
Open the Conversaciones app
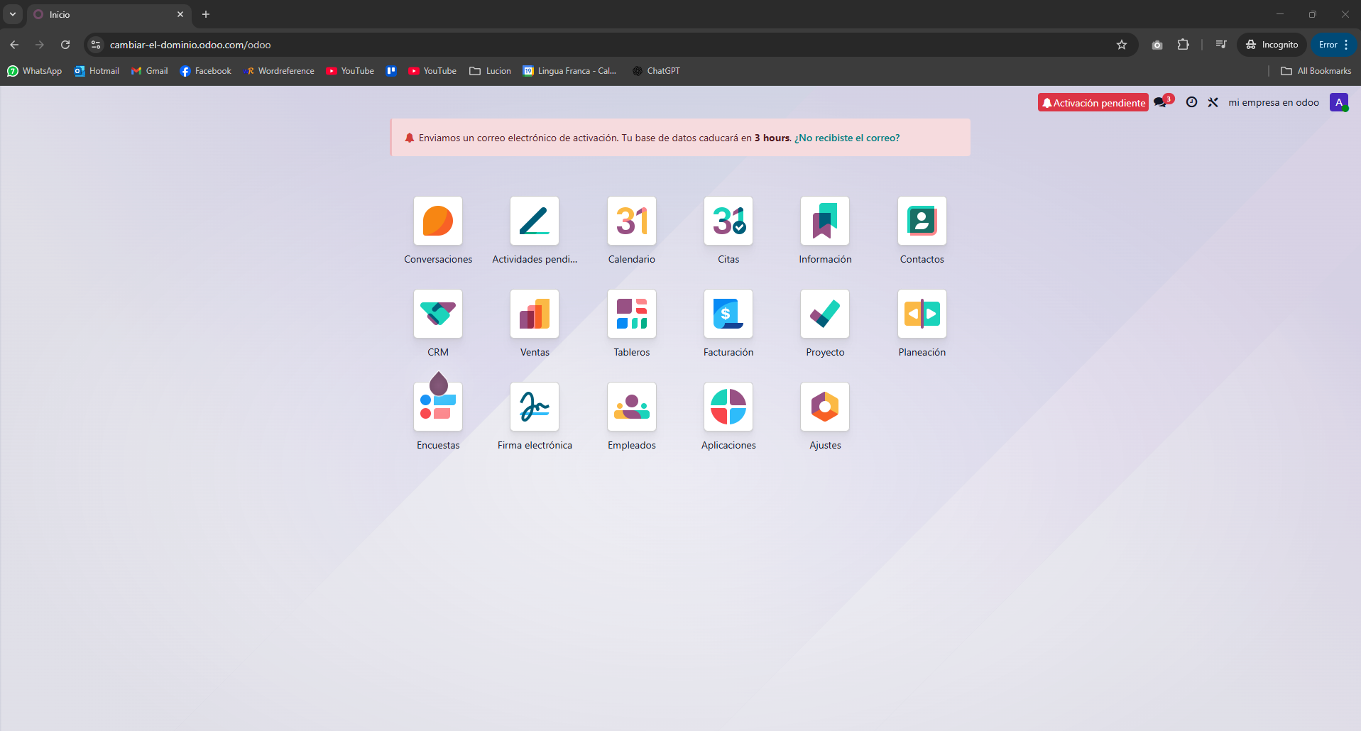[x=438, y=221]
